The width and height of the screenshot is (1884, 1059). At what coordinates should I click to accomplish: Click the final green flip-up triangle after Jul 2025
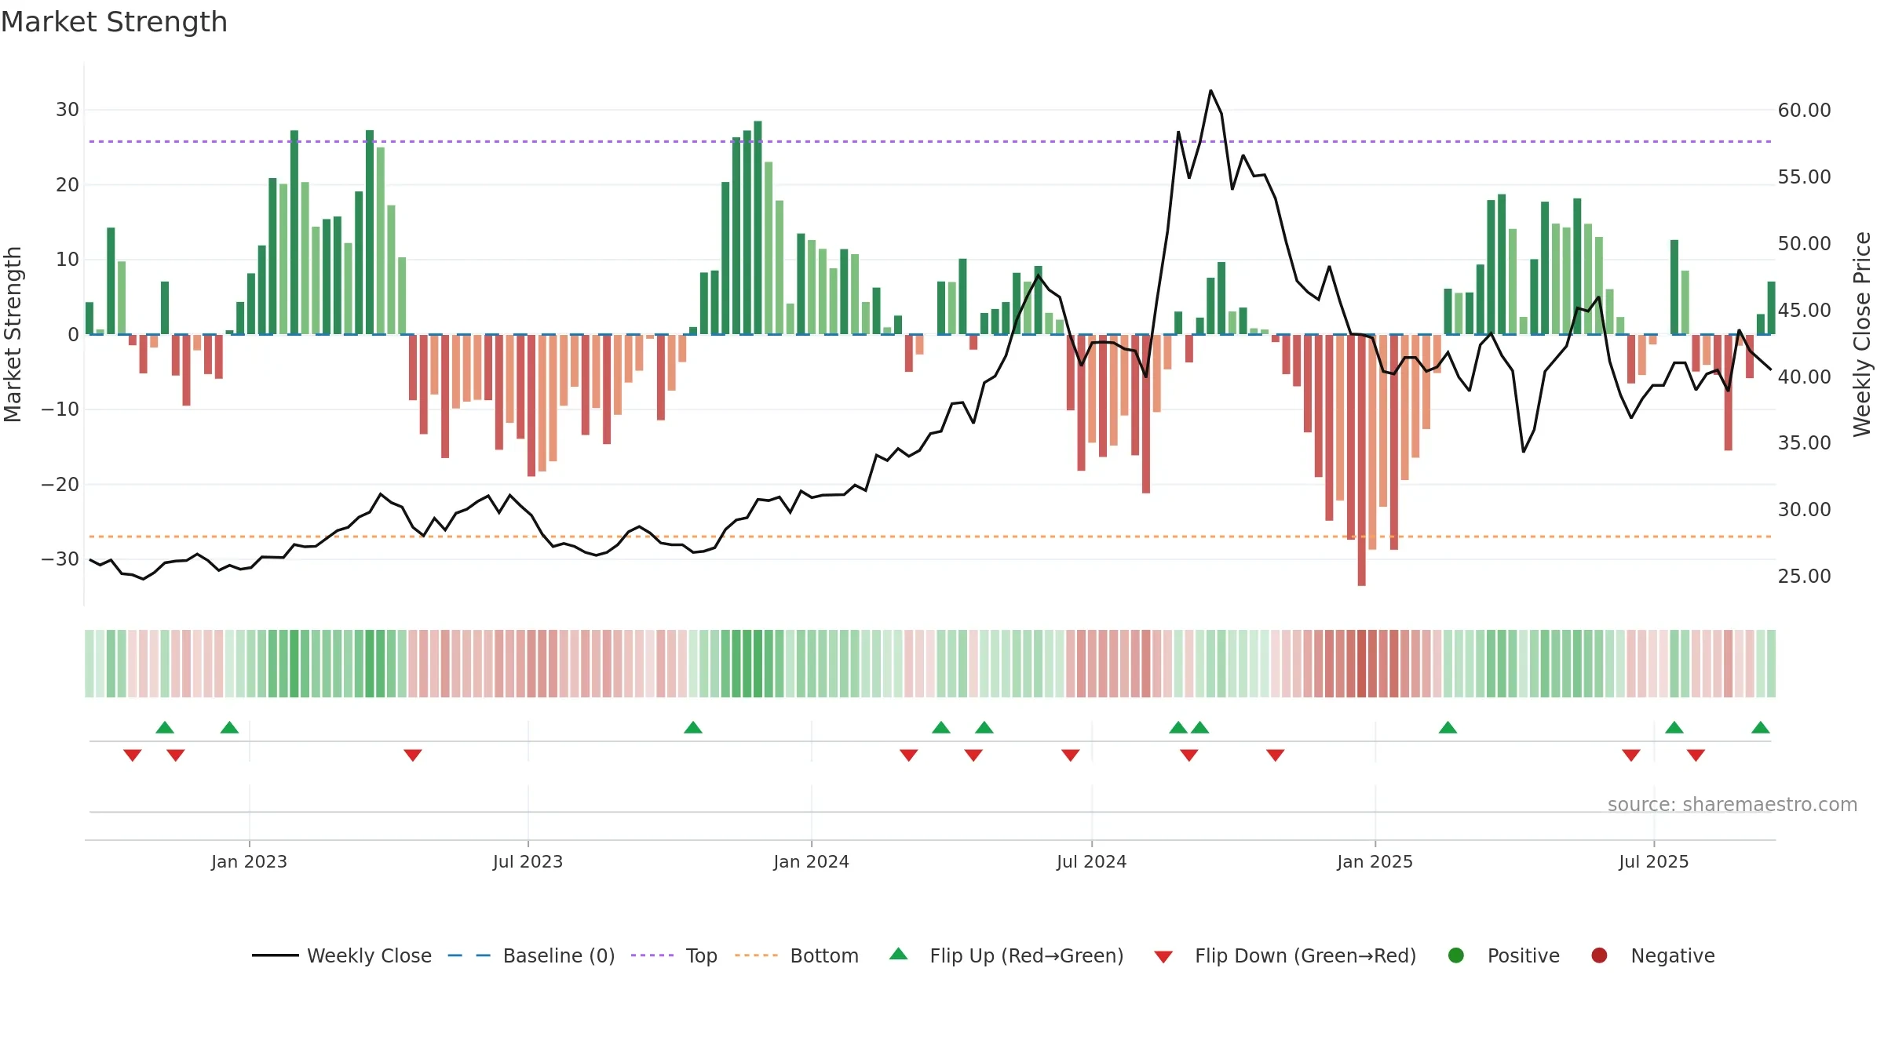(1761, 727)
